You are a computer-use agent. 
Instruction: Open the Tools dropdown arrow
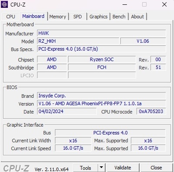click(x=101, y=168)
